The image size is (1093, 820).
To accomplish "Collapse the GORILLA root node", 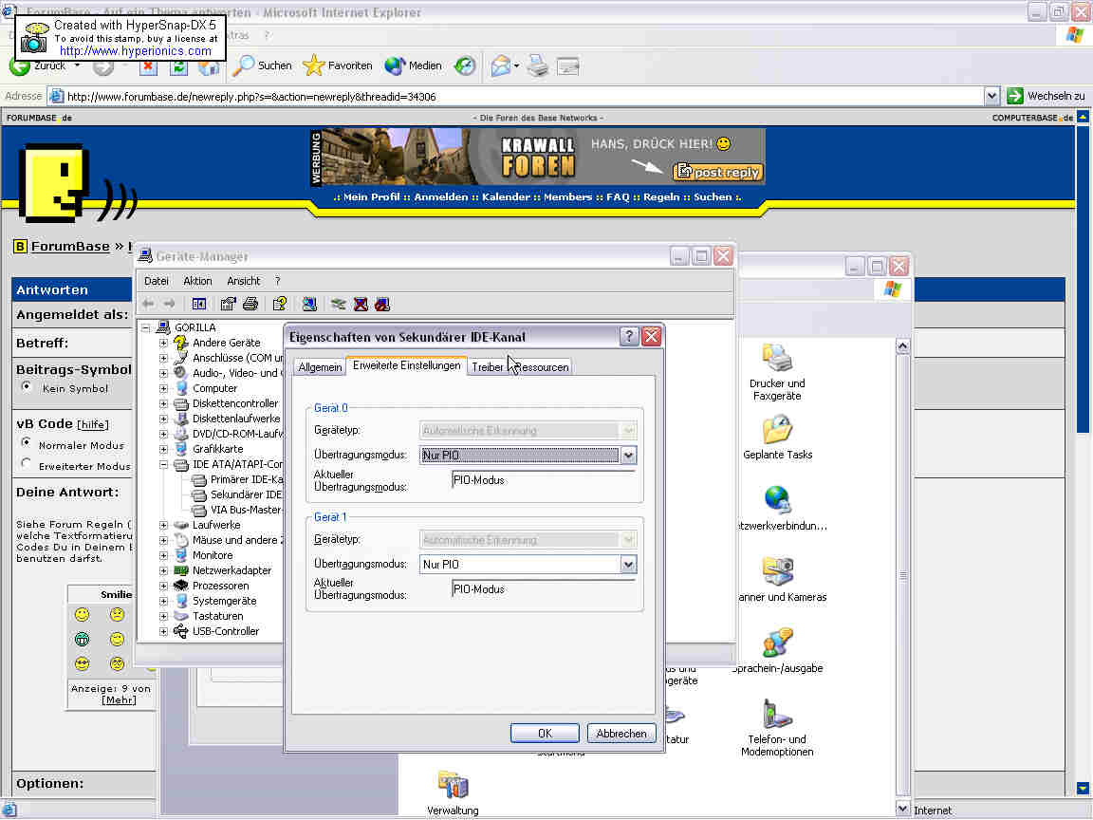I will (x=146, y=327).
